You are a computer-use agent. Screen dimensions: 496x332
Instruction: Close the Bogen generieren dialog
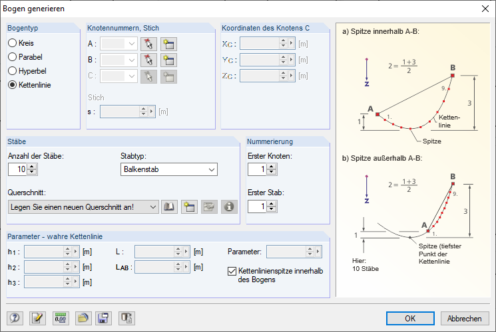485,9
